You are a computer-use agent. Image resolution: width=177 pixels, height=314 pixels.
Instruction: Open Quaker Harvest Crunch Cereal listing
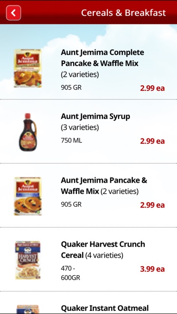click(88, 259)
